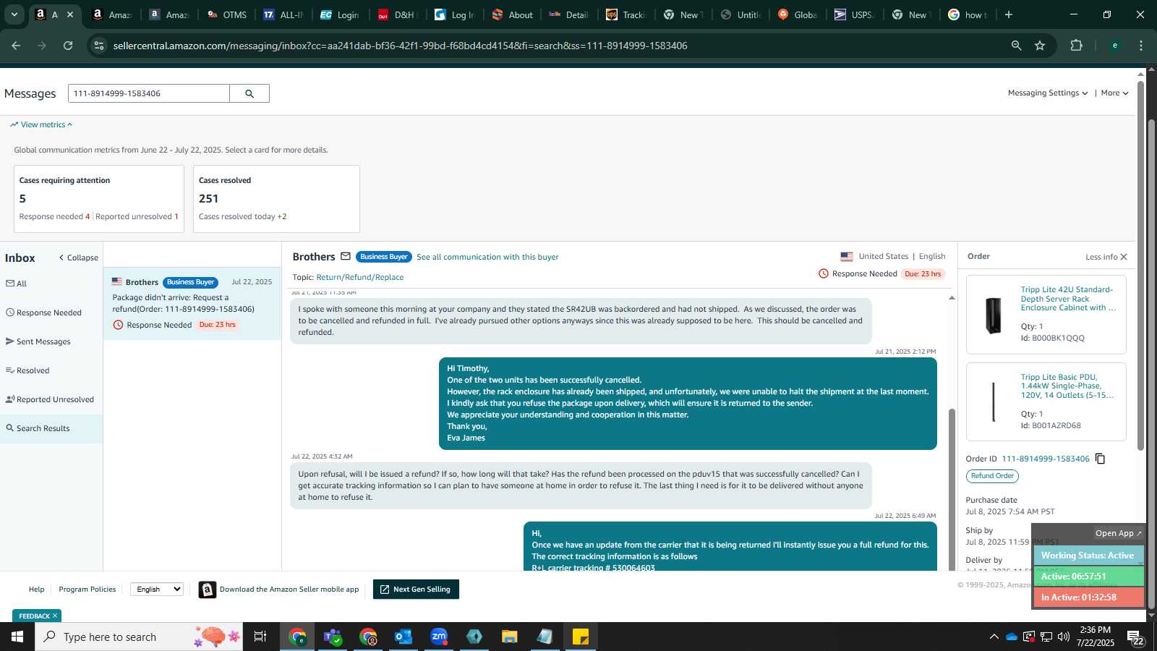Open a new browser tab
Viewport: 1157px width, 651px height.
tap(1008, 14)
